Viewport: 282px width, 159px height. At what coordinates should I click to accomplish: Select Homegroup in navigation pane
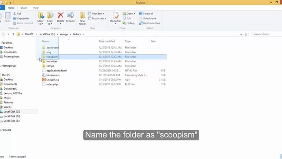coord(9,66)
